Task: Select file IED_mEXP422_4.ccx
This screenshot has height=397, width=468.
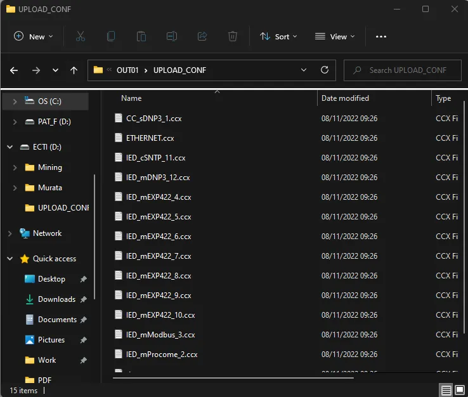Action: click(x=159, y=197)
